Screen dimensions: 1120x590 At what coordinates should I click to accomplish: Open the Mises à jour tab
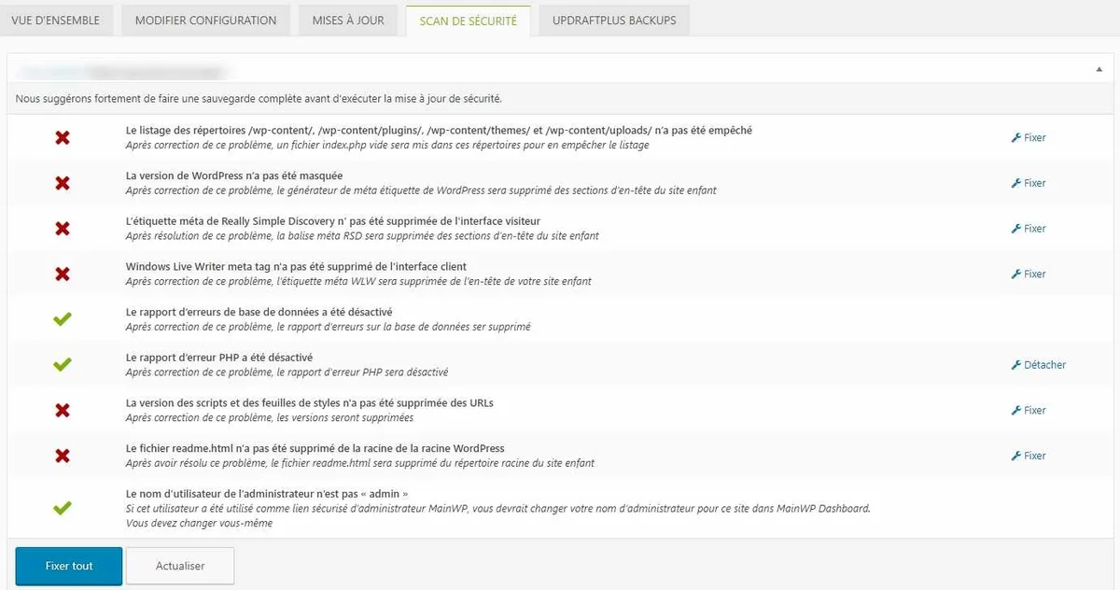click(347, 21)
